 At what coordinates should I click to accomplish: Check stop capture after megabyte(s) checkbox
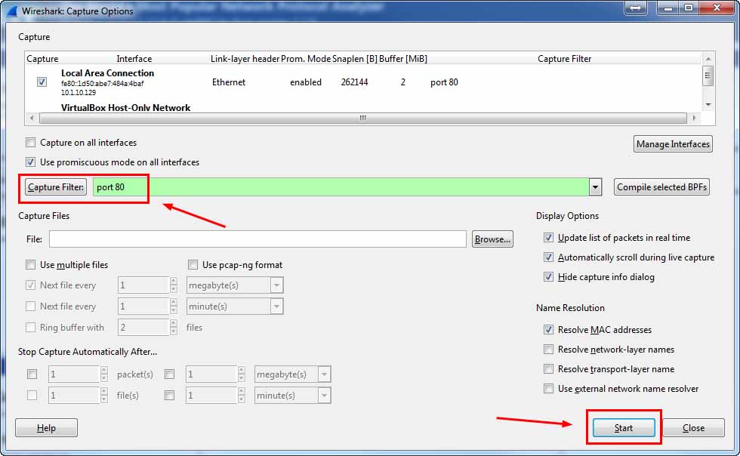click(x=169, y=374)
